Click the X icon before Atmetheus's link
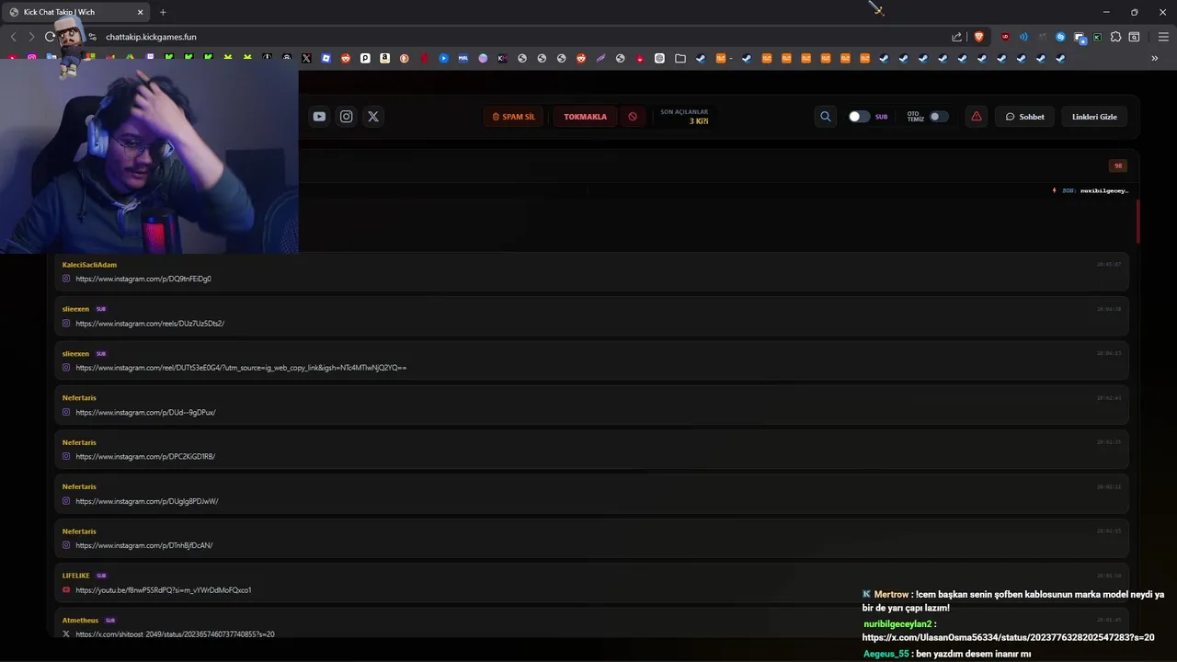The image size is (1177, 662). click(x=66, y=634)
